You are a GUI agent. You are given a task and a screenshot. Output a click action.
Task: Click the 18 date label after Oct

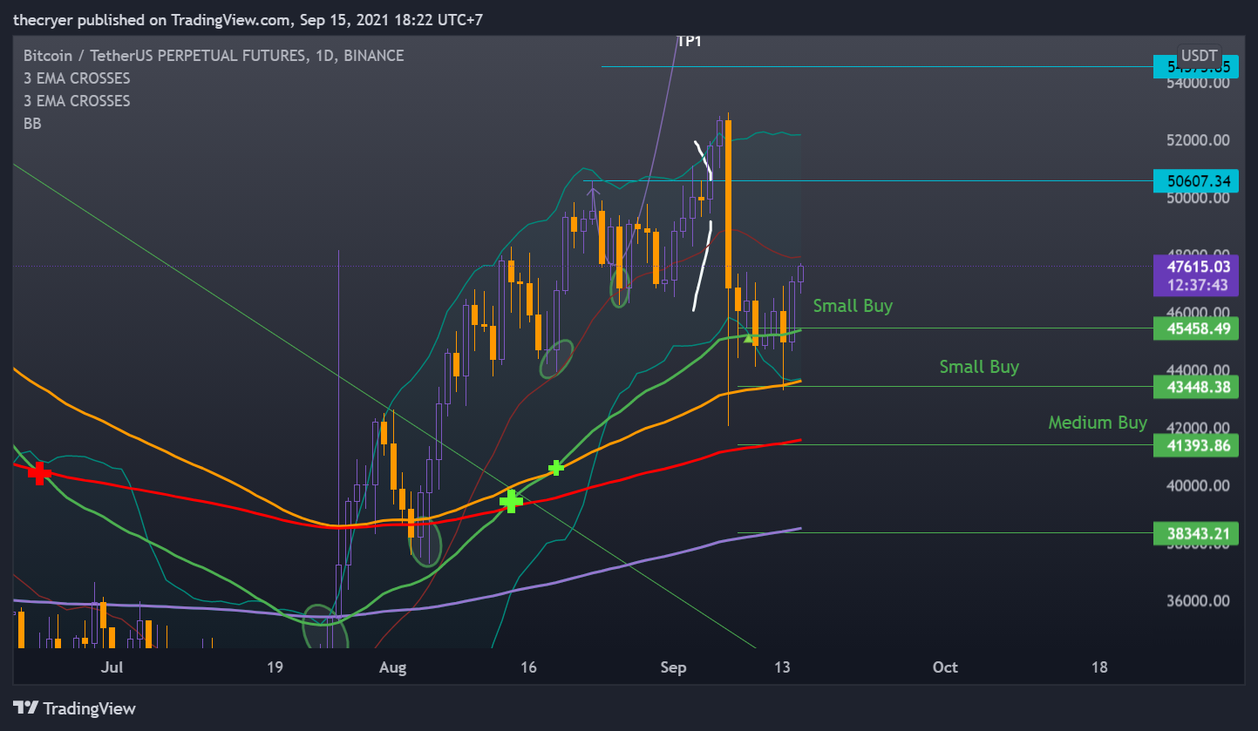pyautogui.click(x=1099, y=667)
